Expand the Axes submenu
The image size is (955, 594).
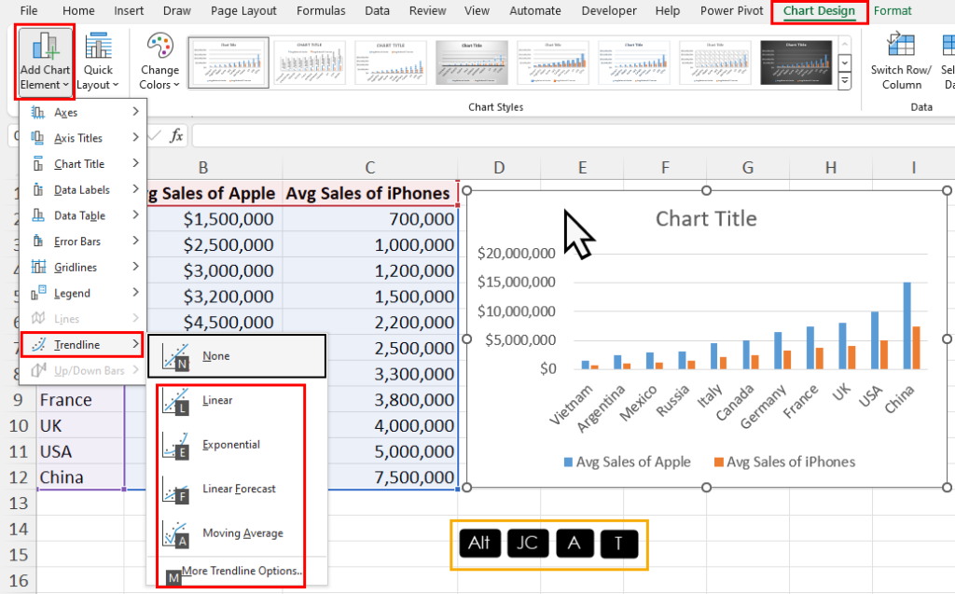tap(83, 112)
